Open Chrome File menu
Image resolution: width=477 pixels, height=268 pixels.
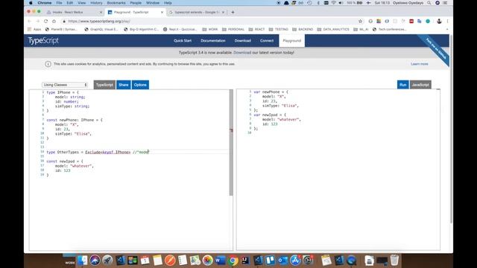tap(59, 3)
